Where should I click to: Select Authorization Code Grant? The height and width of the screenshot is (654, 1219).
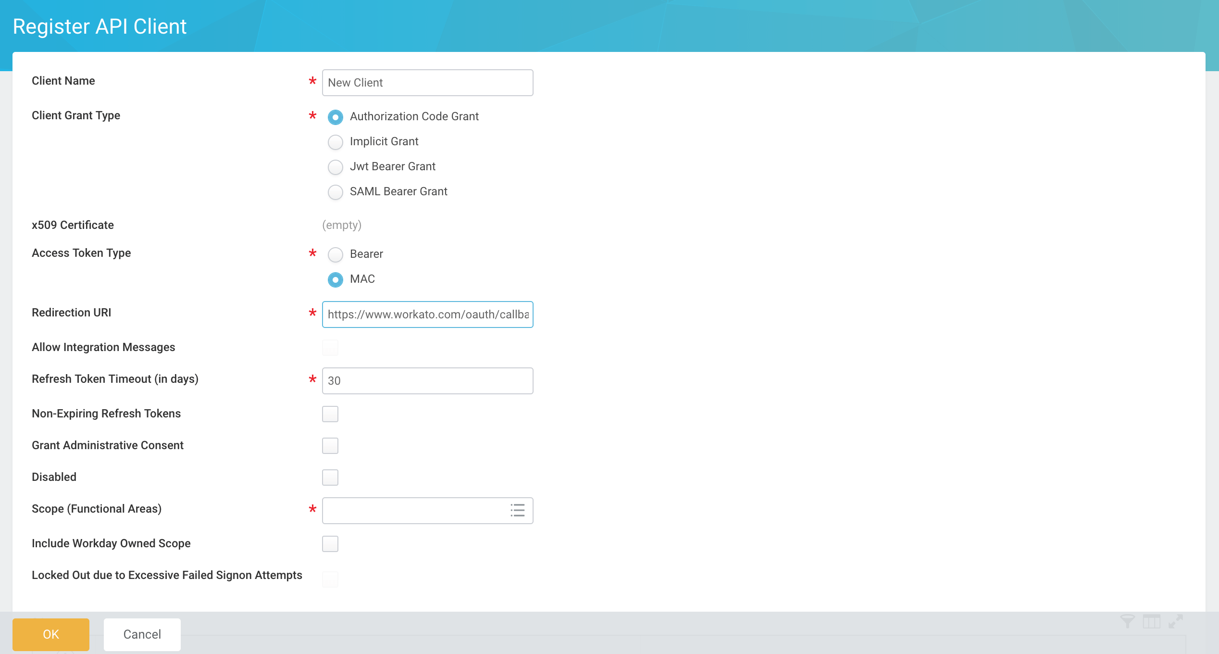336,117
